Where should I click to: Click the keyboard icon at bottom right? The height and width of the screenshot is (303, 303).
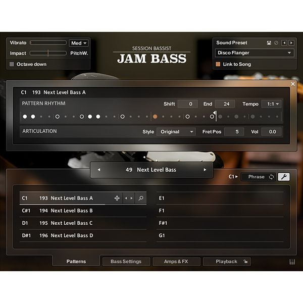(292, 262)
